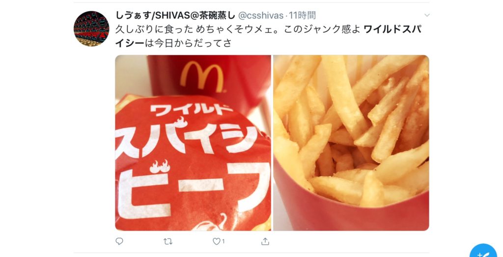Screen dimensions: 503x257
Task: Share the tweet via upload arrow icon
Action: click(x=265, y=241)
